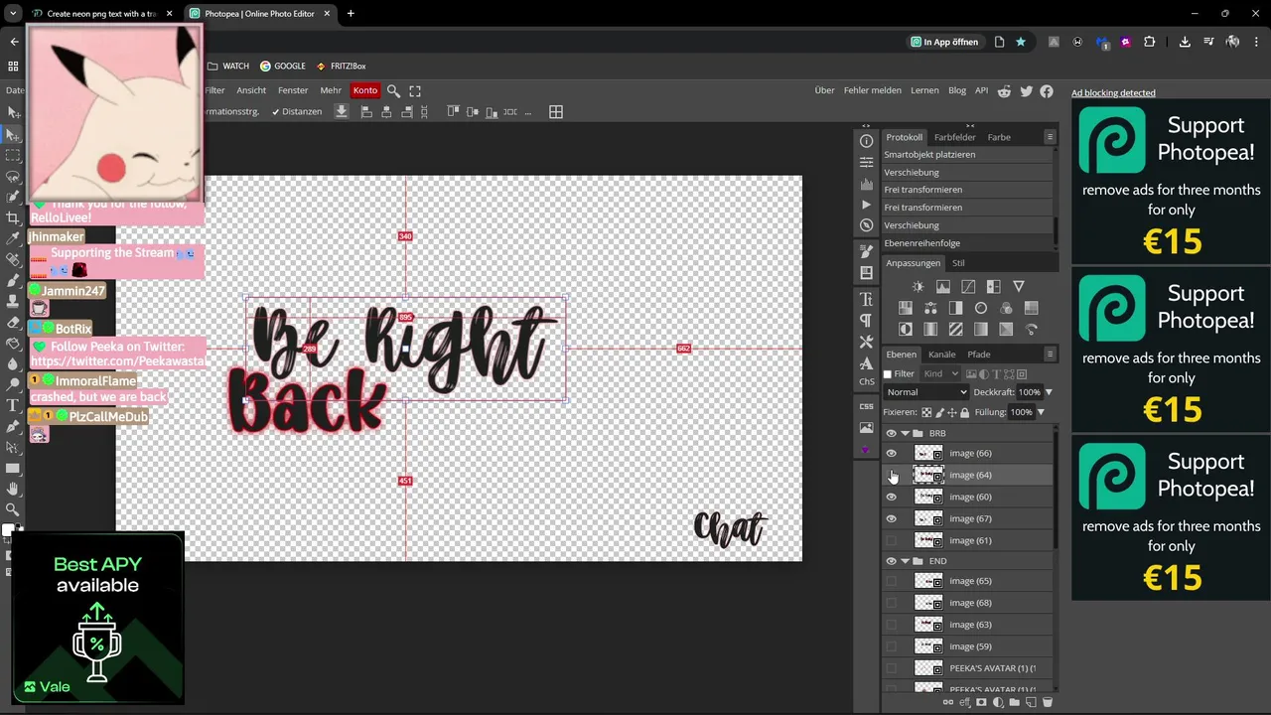The image size is (1271, 715).
Task: Select the Type tool in toolbar
Action: pos(13,405)
